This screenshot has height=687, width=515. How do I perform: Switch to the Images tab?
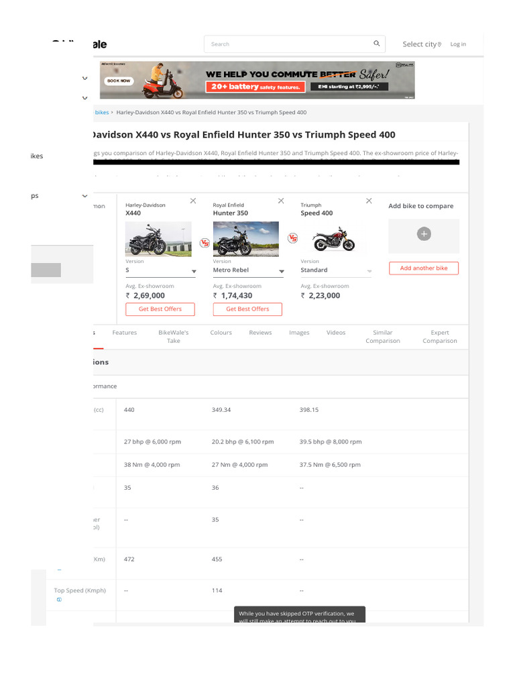299,333
